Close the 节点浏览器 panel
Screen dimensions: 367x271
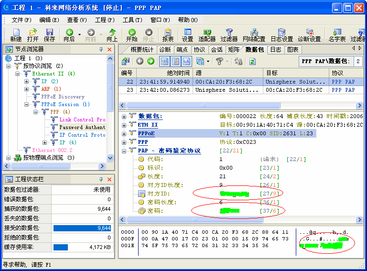click(x=109, y=50)
